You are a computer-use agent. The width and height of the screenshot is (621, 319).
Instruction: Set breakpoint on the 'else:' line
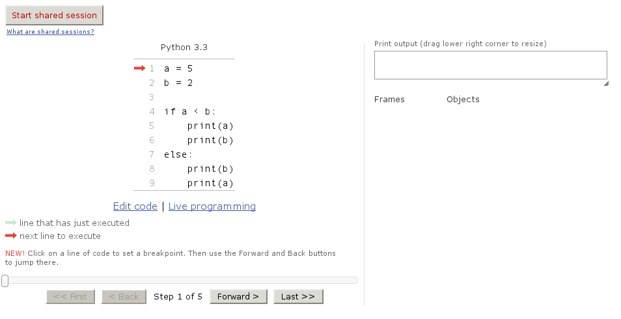point(178,154)
